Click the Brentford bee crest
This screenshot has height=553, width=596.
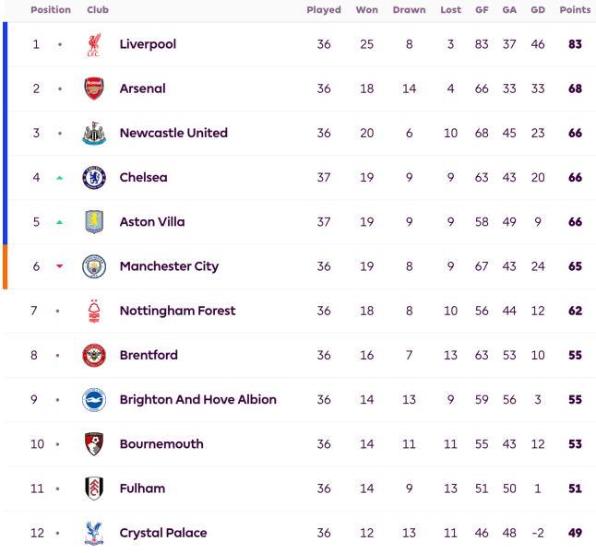coord(94,355)
